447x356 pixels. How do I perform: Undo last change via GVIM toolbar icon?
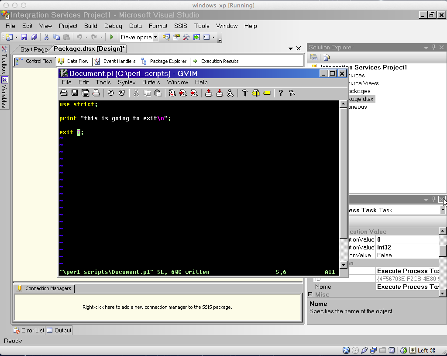click(x=110, y=93)
